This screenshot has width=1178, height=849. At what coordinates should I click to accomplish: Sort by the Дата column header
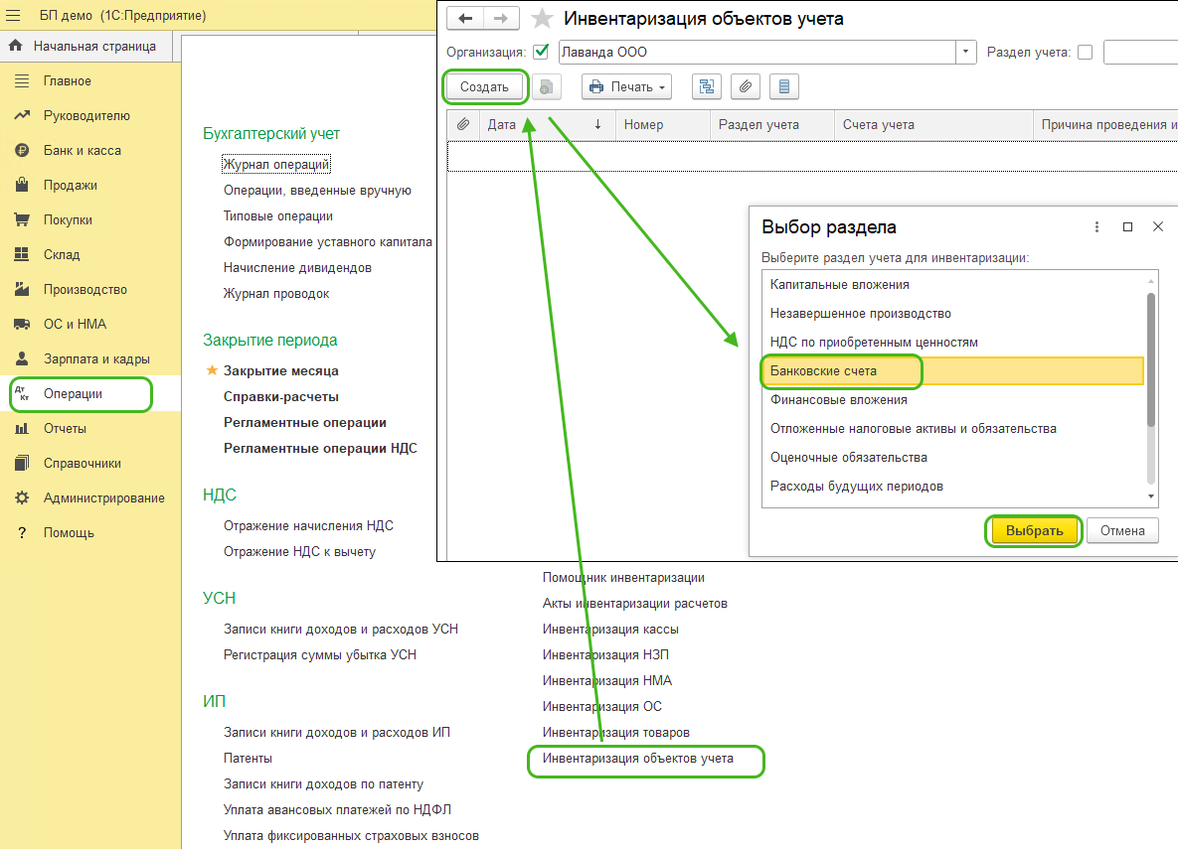coord(547,124)
